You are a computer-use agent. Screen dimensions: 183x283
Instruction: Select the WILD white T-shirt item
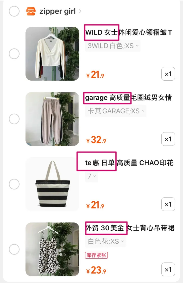point(14,54)
